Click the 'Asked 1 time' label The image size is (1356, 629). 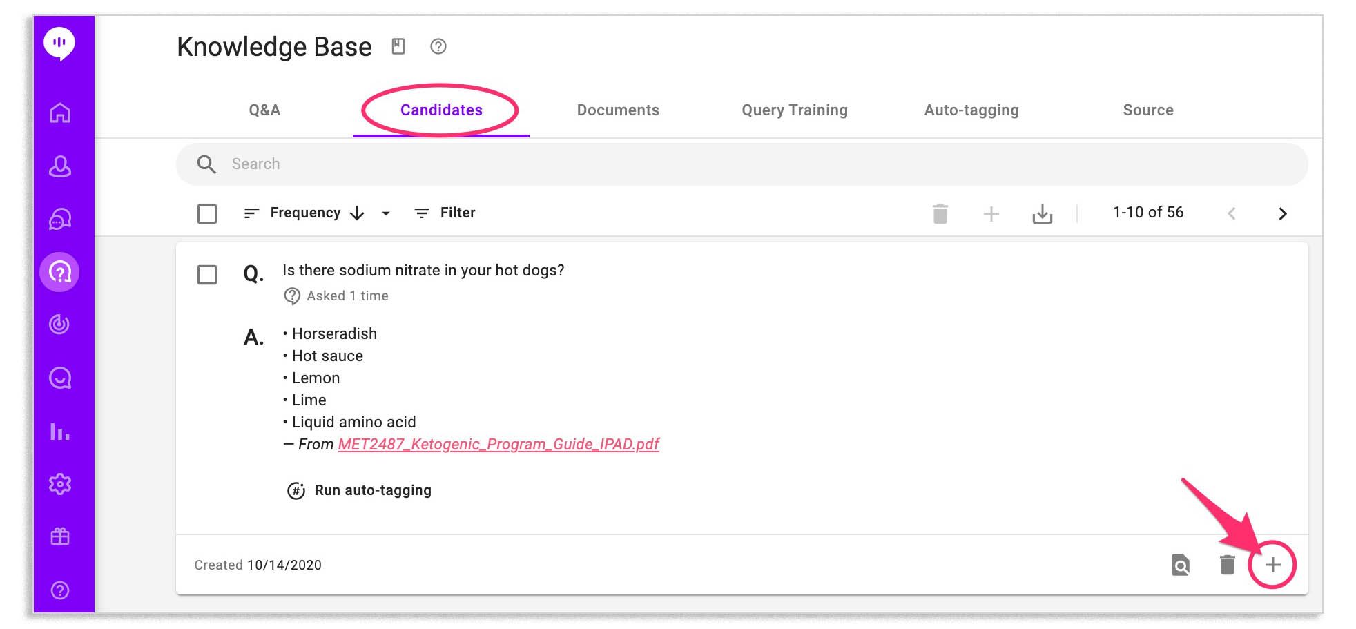[347, 296]
